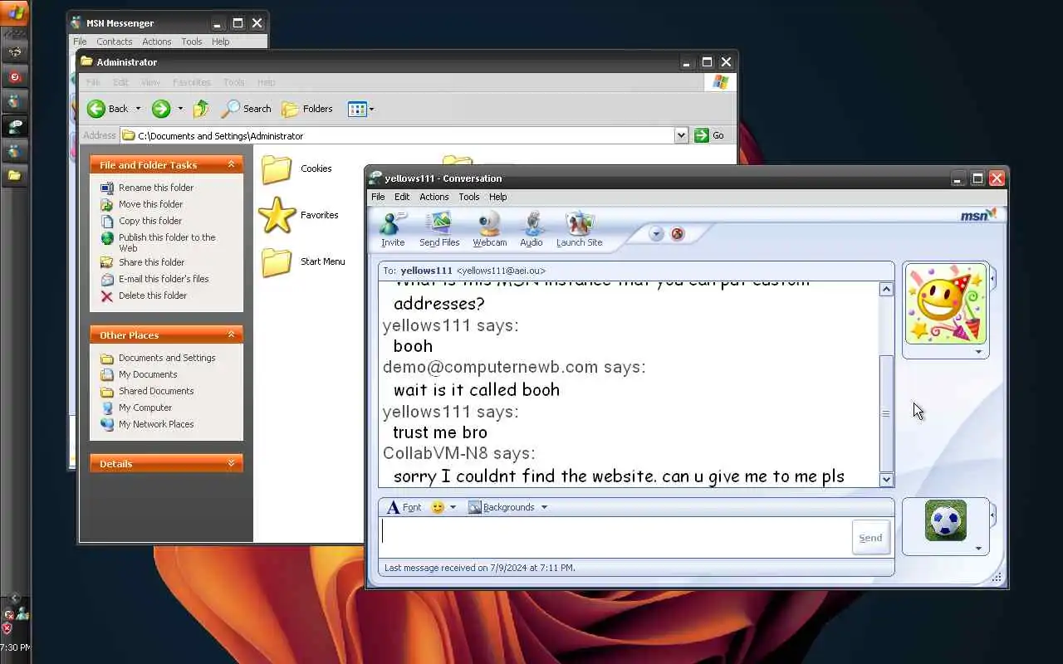Open Edit menu in Conversation window

tap(402, 197)
